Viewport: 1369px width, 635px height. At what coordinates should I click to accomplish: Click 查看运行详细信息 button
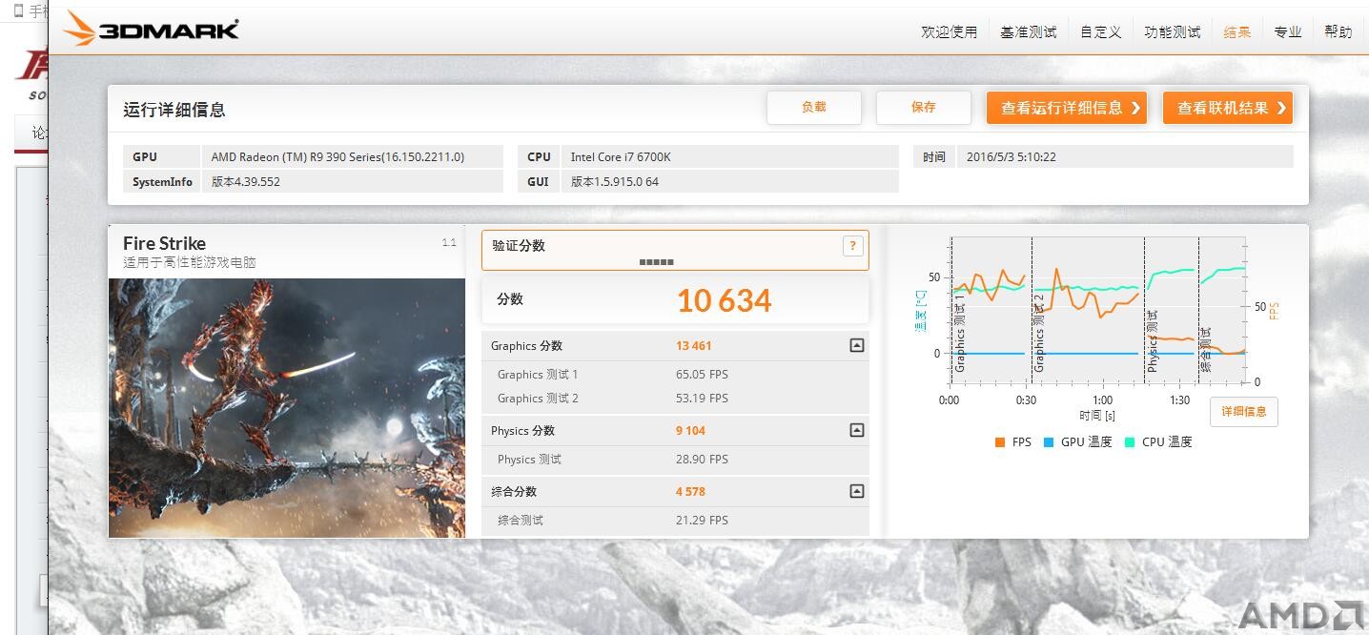click(1067, 108)
